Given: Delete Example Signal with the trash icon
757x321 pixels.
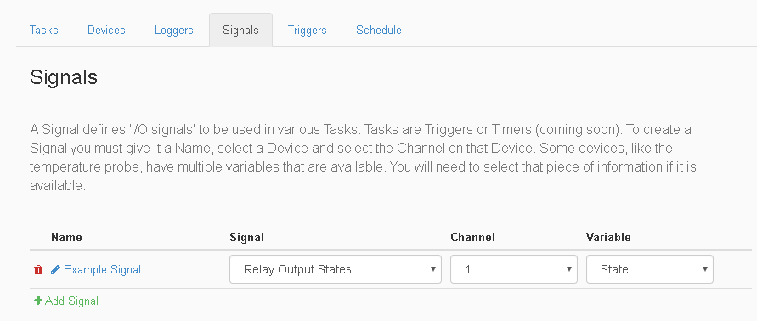Looking at the screenshot, I should click(x=38, y=269).
